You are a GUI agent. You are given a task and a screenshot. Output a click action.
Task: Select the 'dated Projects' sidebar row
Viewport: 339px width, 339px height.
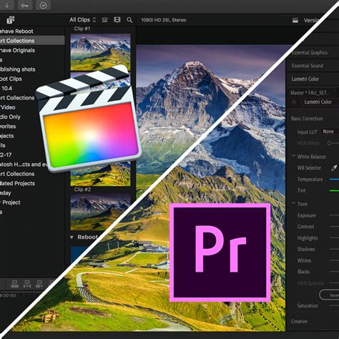(x=17, y=184)
